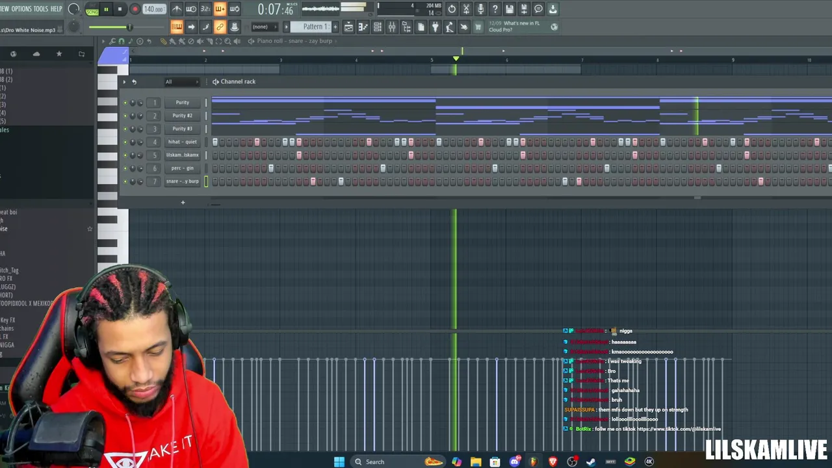
Task: Open the HELP menu
Action: 57,9
